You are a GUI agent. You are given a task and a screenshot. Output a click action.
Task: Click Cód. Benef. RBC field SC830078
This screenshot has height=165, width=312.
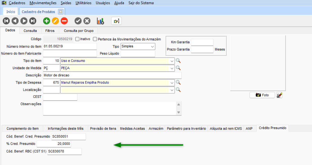point(65,151)
